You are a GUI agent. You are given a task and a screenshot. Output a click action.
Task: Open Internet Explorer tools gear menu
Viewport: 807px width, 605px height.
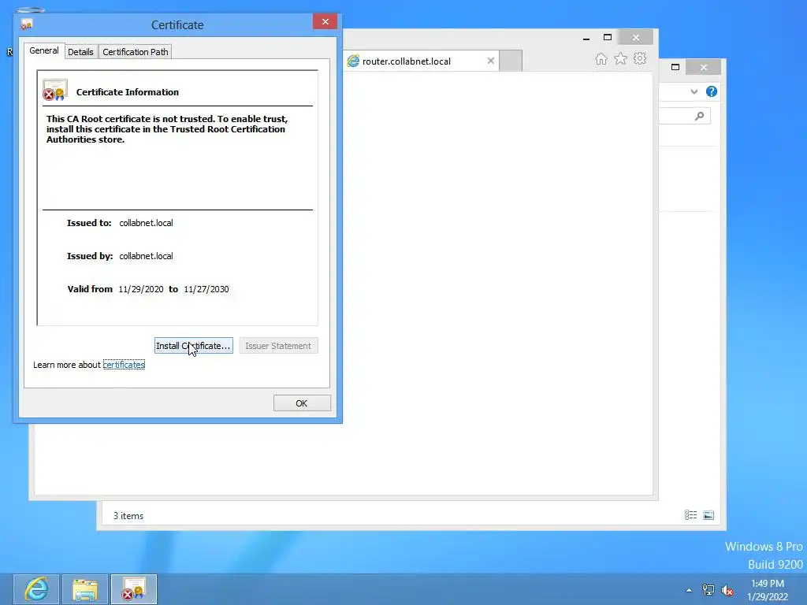point(640,58)
